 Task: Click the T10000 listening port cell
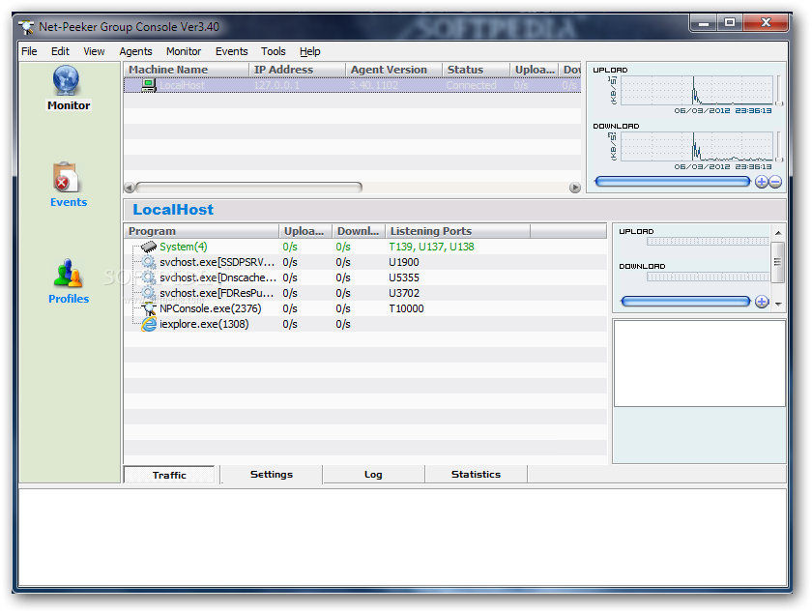tap(406, 308)
